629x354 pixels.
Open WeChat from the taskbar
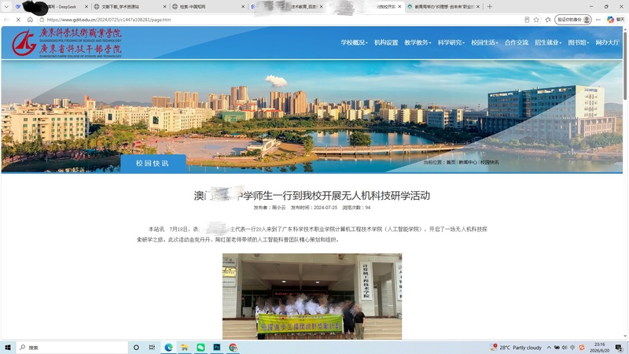(x=200, y=347)
